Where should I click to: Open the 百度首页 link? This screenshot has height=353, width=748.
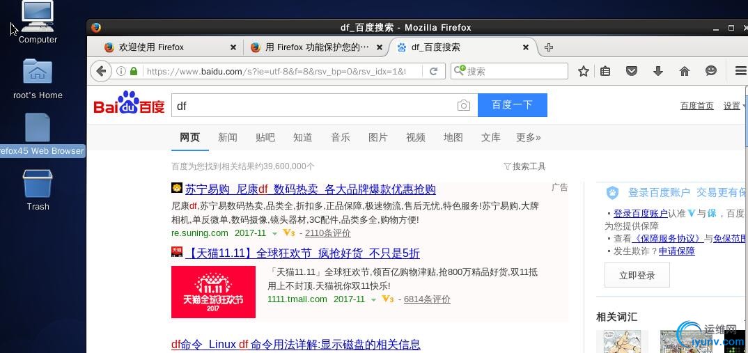[697, 106]
